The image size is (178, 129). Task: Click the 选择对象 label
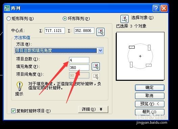(x=142, y=18)
